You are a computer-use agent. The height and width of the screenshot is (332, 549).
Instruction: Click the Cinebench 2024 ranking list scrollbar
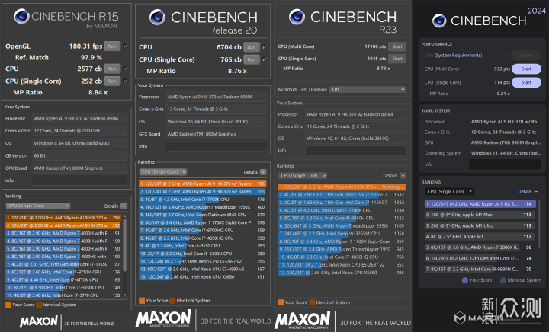point(539,224)
